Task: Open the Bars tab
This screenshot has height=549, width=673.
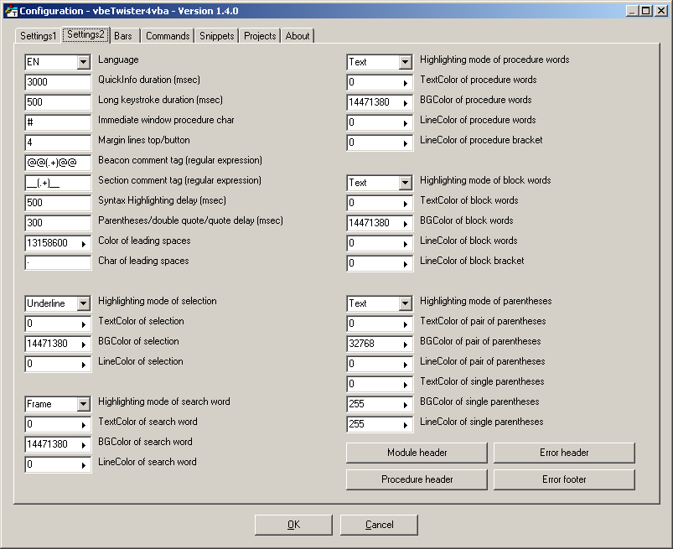Action: click(123, 36)
